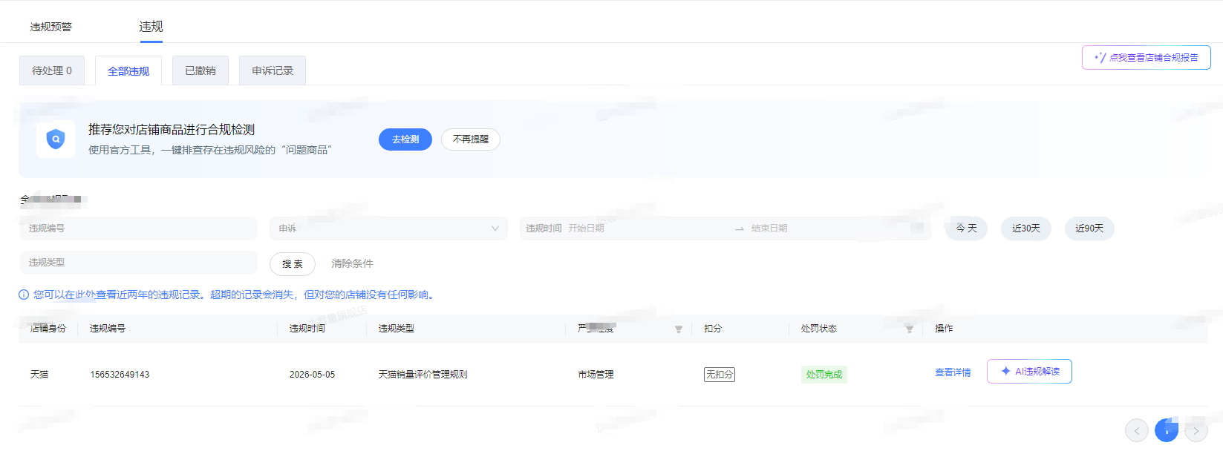Screen dimensions: 1223x457
Task: Click violation number 156532649143
Action: tap(120, 375)
